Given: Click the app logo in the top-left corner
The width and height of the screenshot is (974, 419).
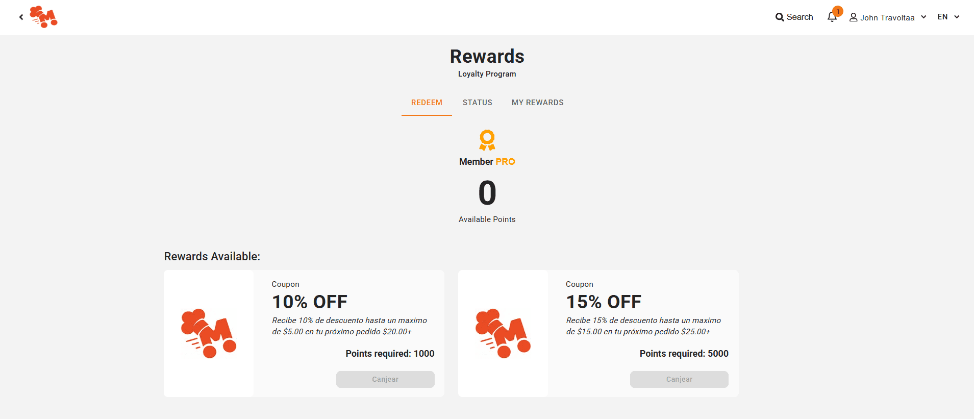Looking at the screenshot, I should 44,17.
